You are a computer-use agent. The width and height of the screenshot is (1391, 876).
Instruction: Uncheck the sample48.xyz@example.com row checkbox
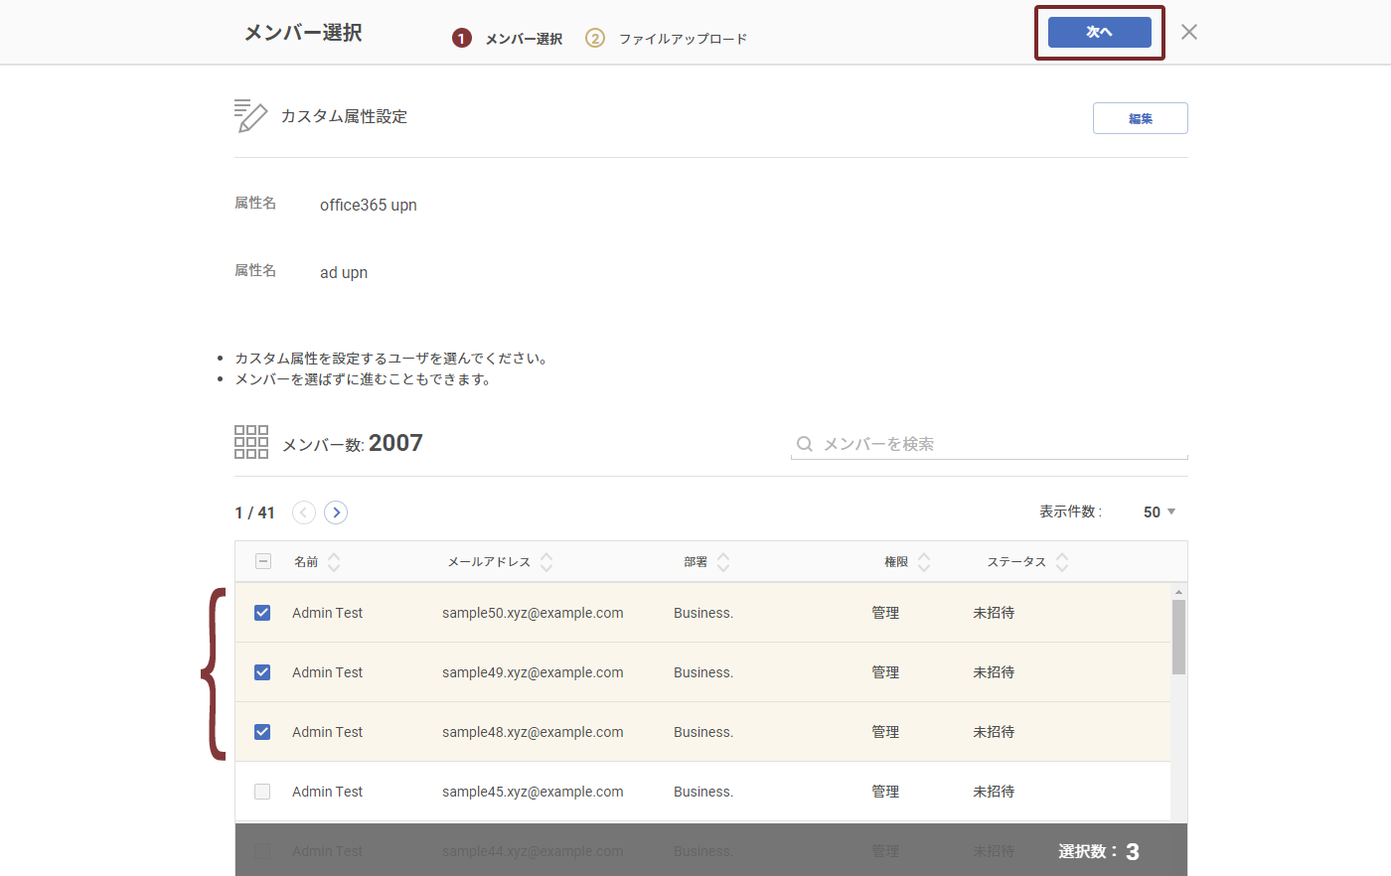(x=262, y=732)
